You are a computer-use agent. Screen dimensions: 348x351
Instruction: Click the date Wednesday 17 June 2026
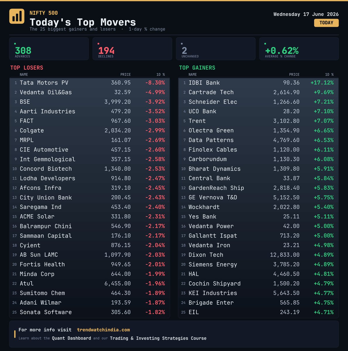pos(306,14)
